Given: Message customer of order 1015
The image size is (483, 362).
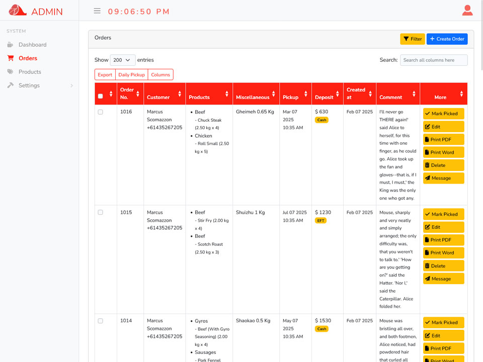Looking at the screenshot, I should (444, 279).
